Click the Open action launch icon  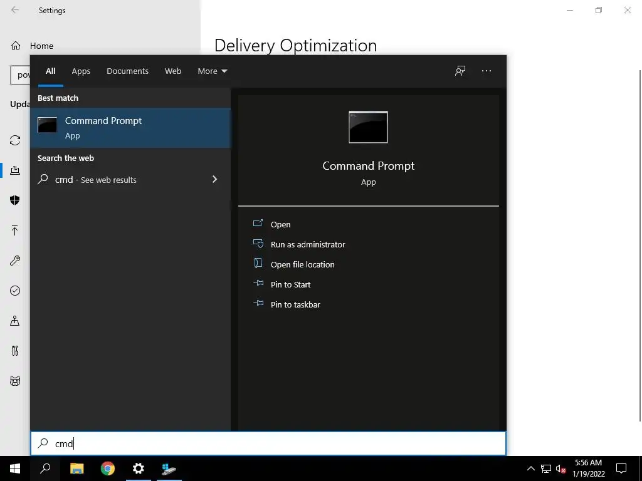coord(258,223)
